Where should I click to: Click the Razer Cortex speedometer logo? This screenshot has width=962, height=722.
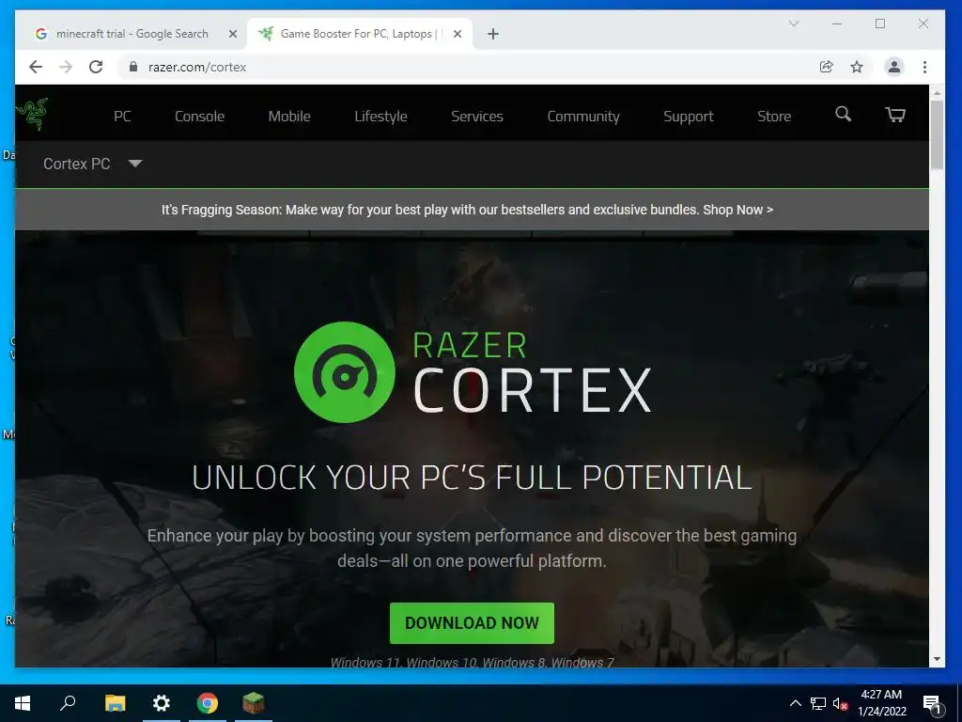coord(344,372)
